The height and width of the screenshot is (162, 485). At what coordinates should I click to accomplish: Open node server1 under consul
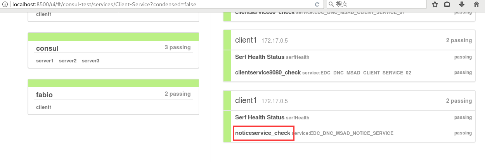45,61
